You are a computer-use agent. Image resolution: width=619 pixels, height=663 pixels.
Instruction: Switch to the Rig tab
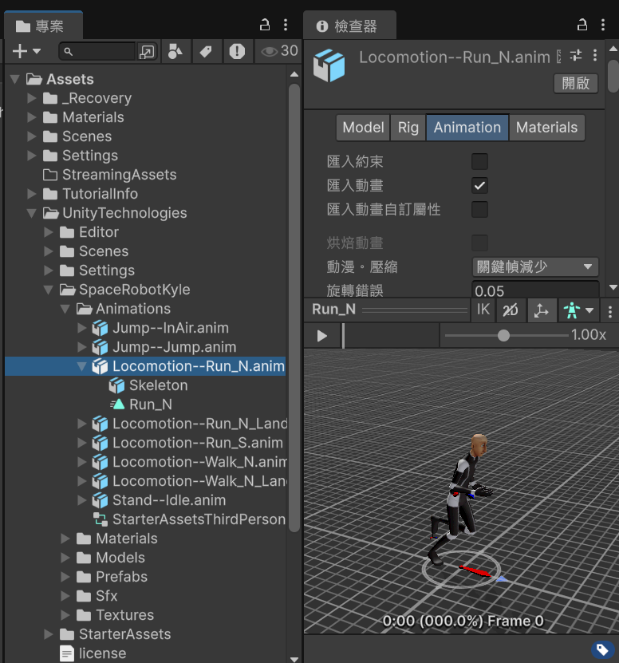click(408, 128)
